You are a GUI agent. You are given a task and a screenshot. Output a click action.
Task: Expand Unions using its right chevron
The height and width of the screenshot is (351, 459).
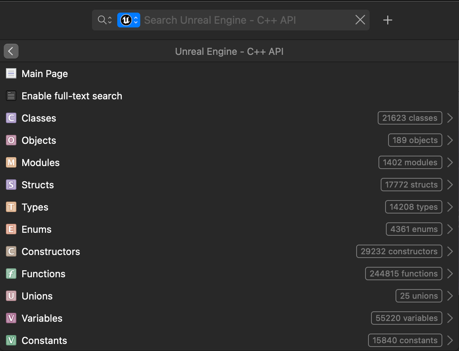[450, 296]
